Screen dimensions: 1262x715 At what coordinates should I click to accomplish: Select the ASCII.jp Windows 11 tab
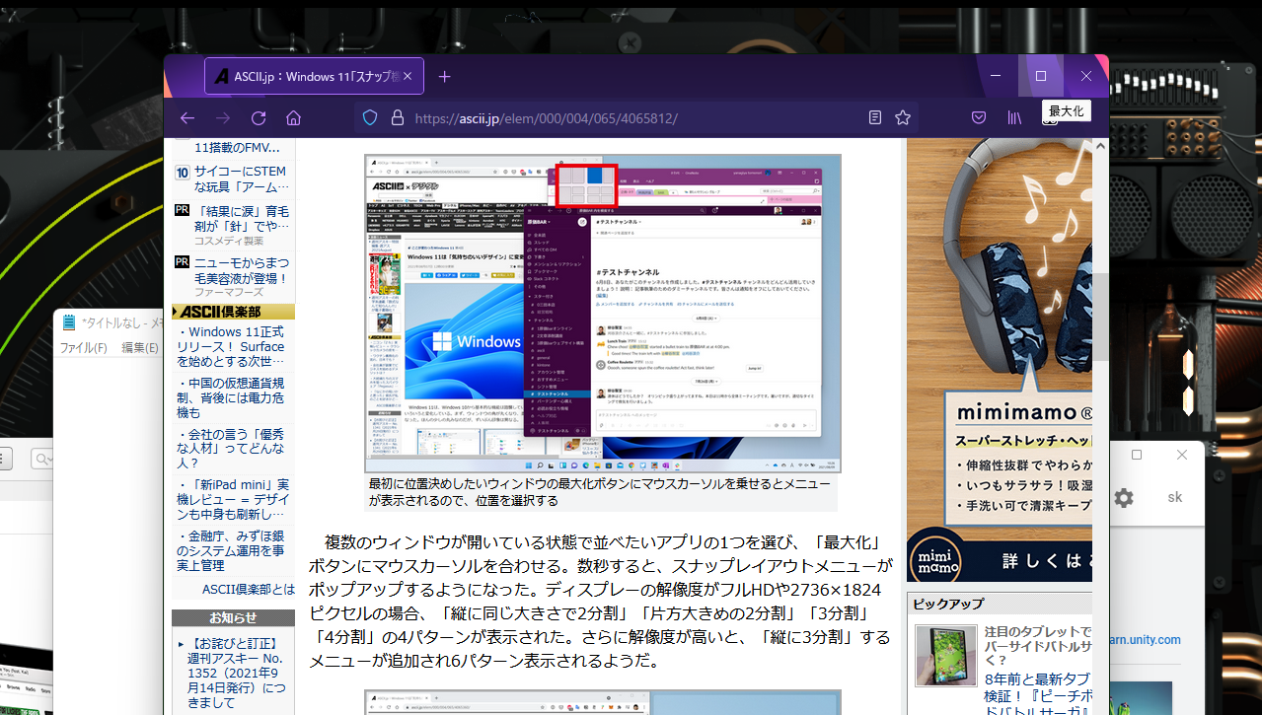[314, 76]
